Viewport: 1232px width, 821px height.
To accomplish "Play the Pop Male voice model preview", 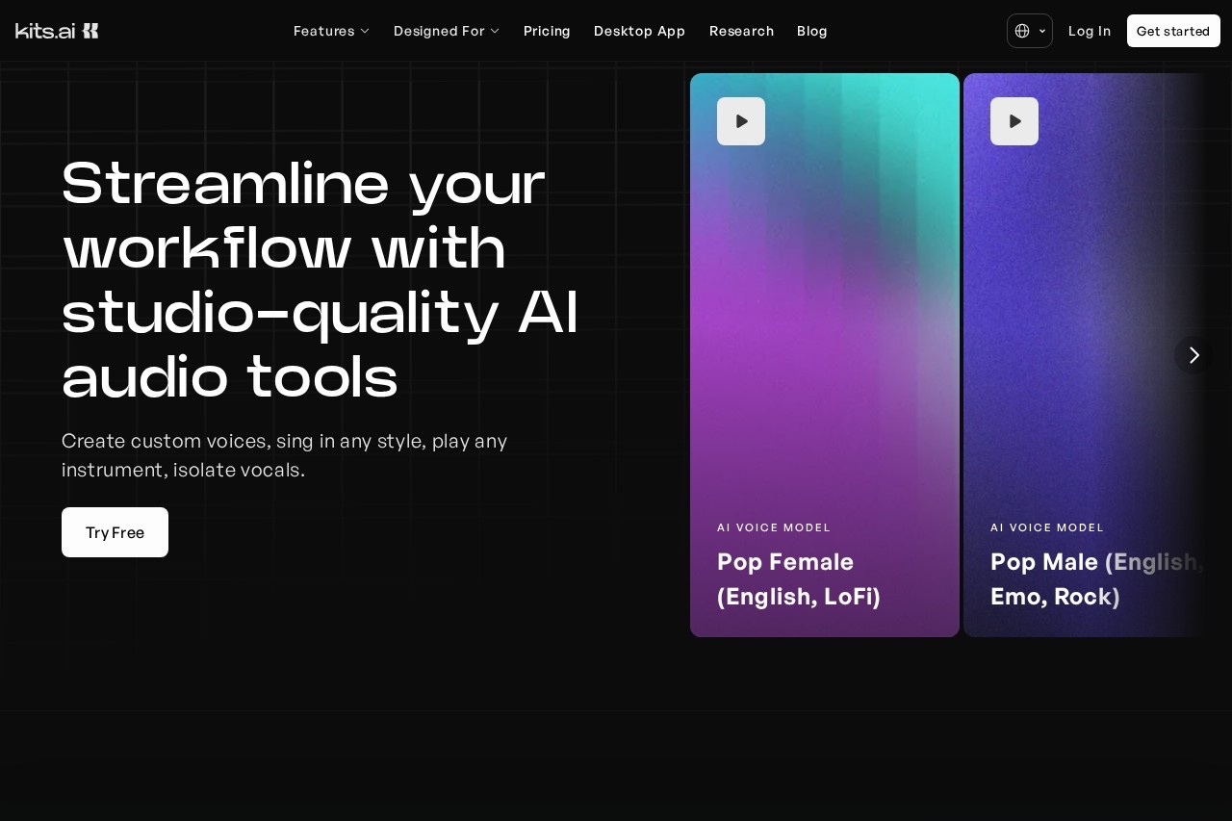I will pyautogui.click(x=1014, y=121).
